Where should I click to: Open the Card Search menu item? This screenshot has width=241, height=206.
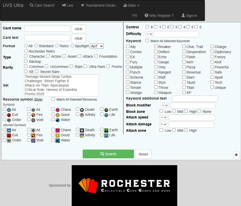42,5
